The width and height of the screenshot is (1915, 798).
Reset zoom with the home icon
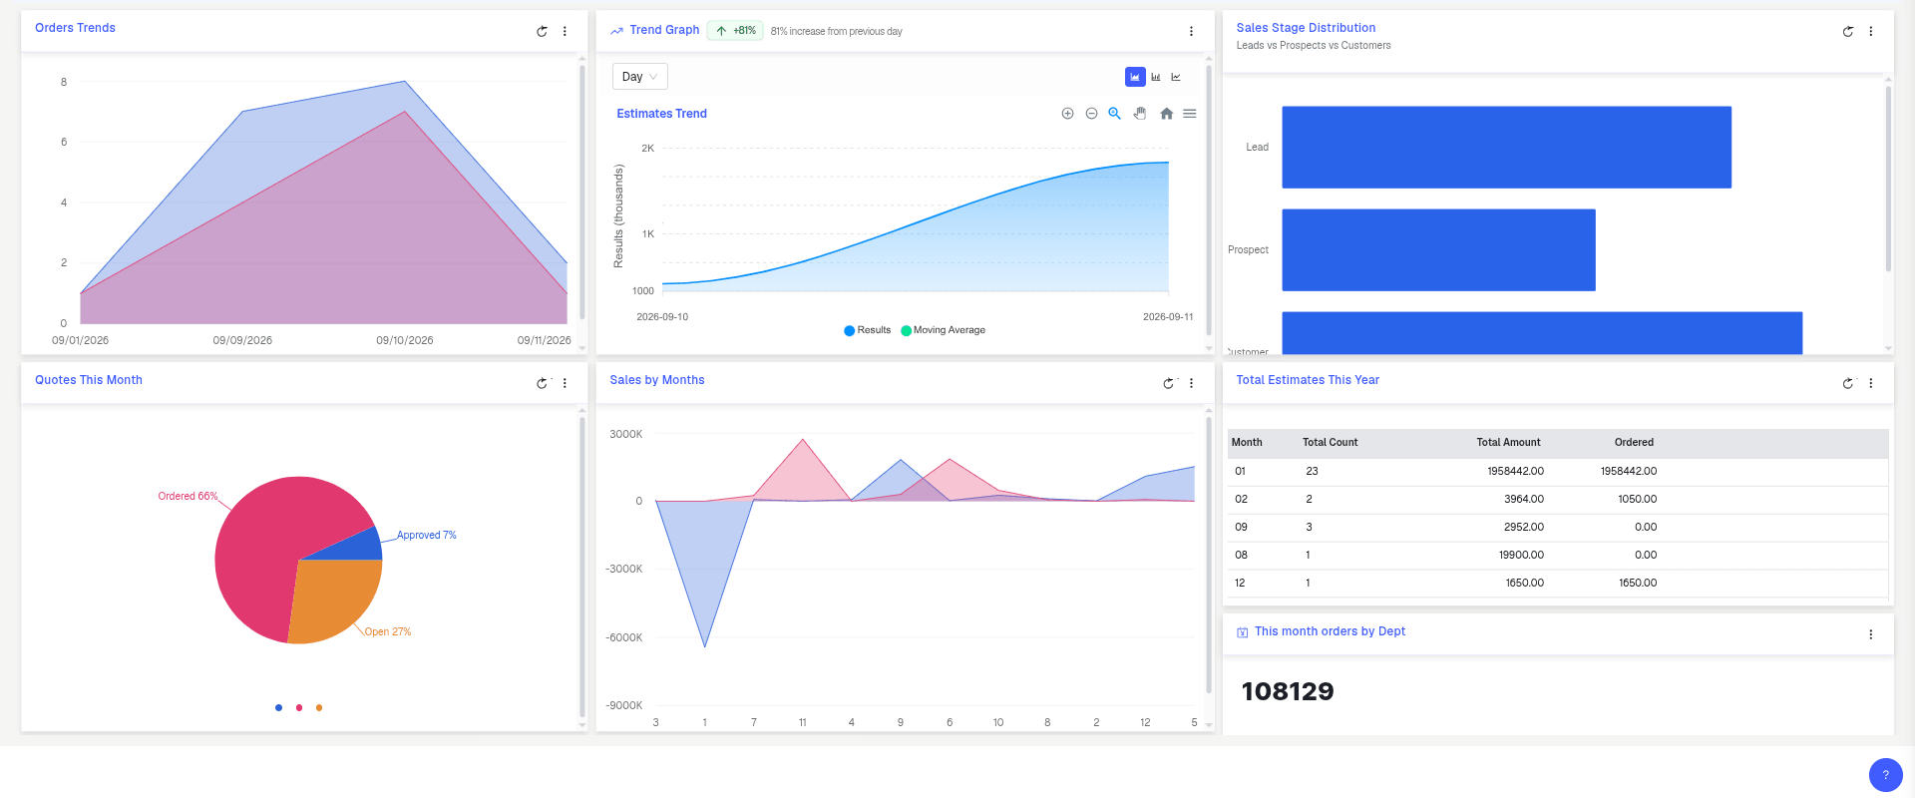(x=1166, y=114)
